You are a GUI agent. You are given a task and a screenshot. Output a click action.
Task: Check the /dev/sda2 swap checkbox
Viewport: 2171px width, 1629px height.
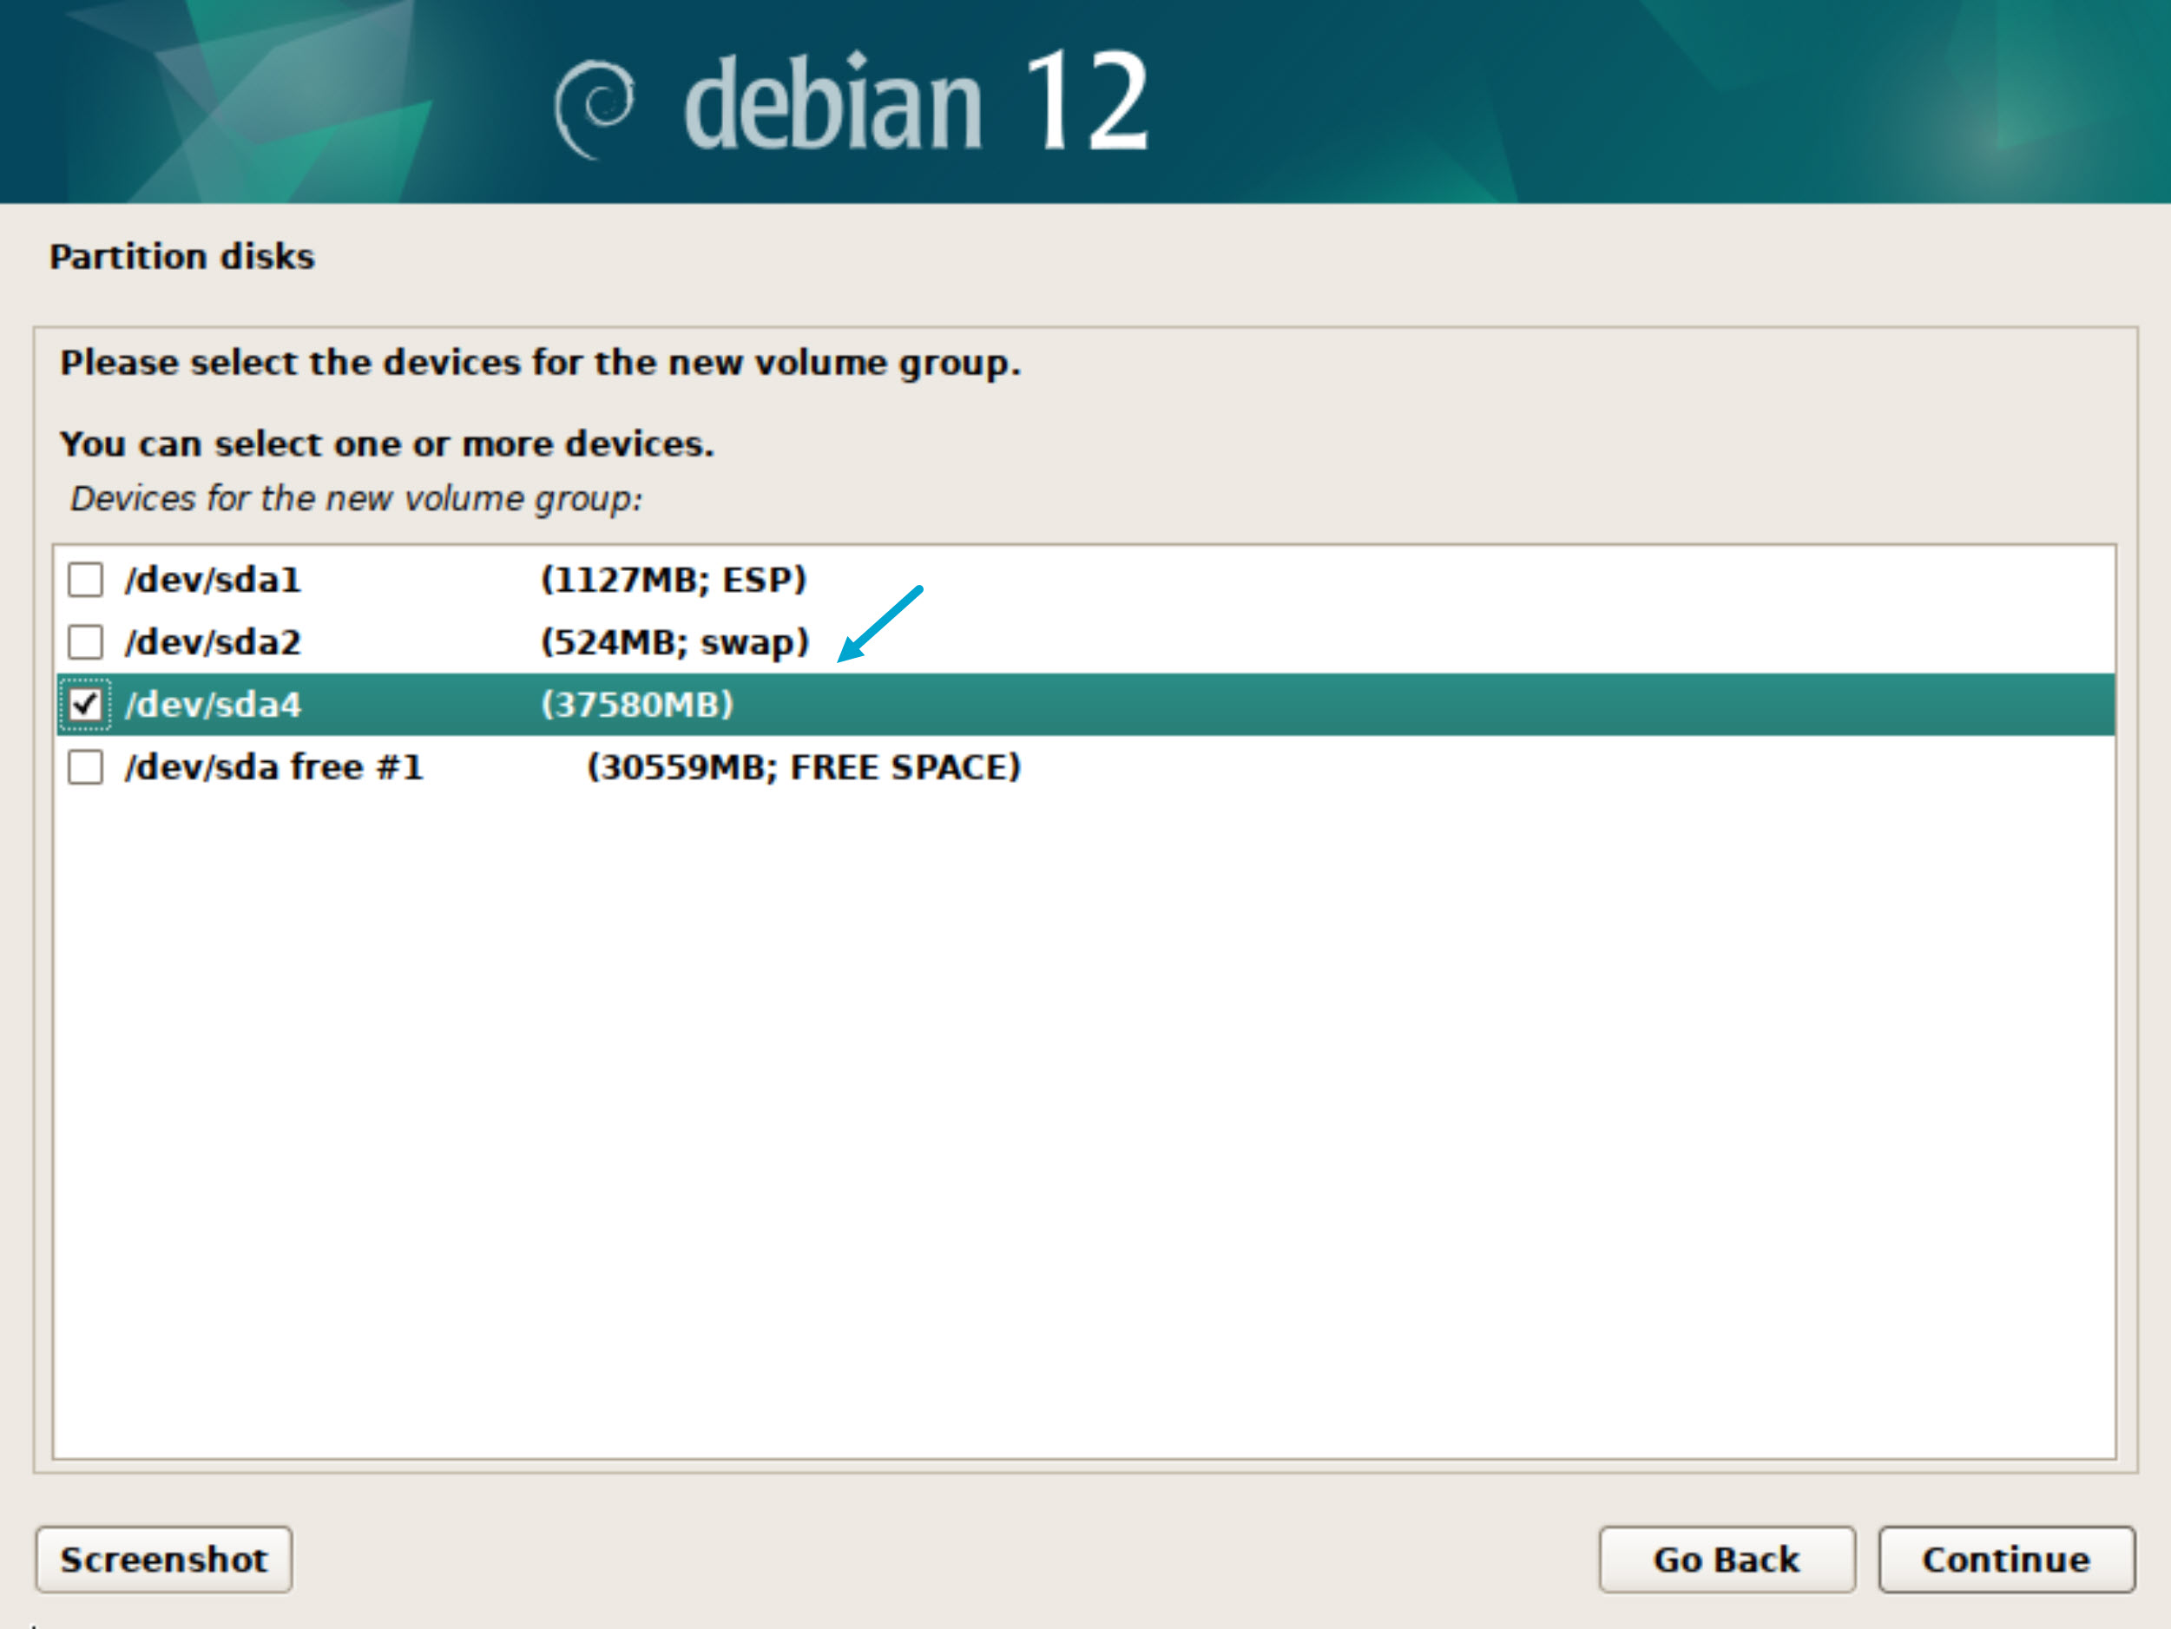tap(85, 641)
